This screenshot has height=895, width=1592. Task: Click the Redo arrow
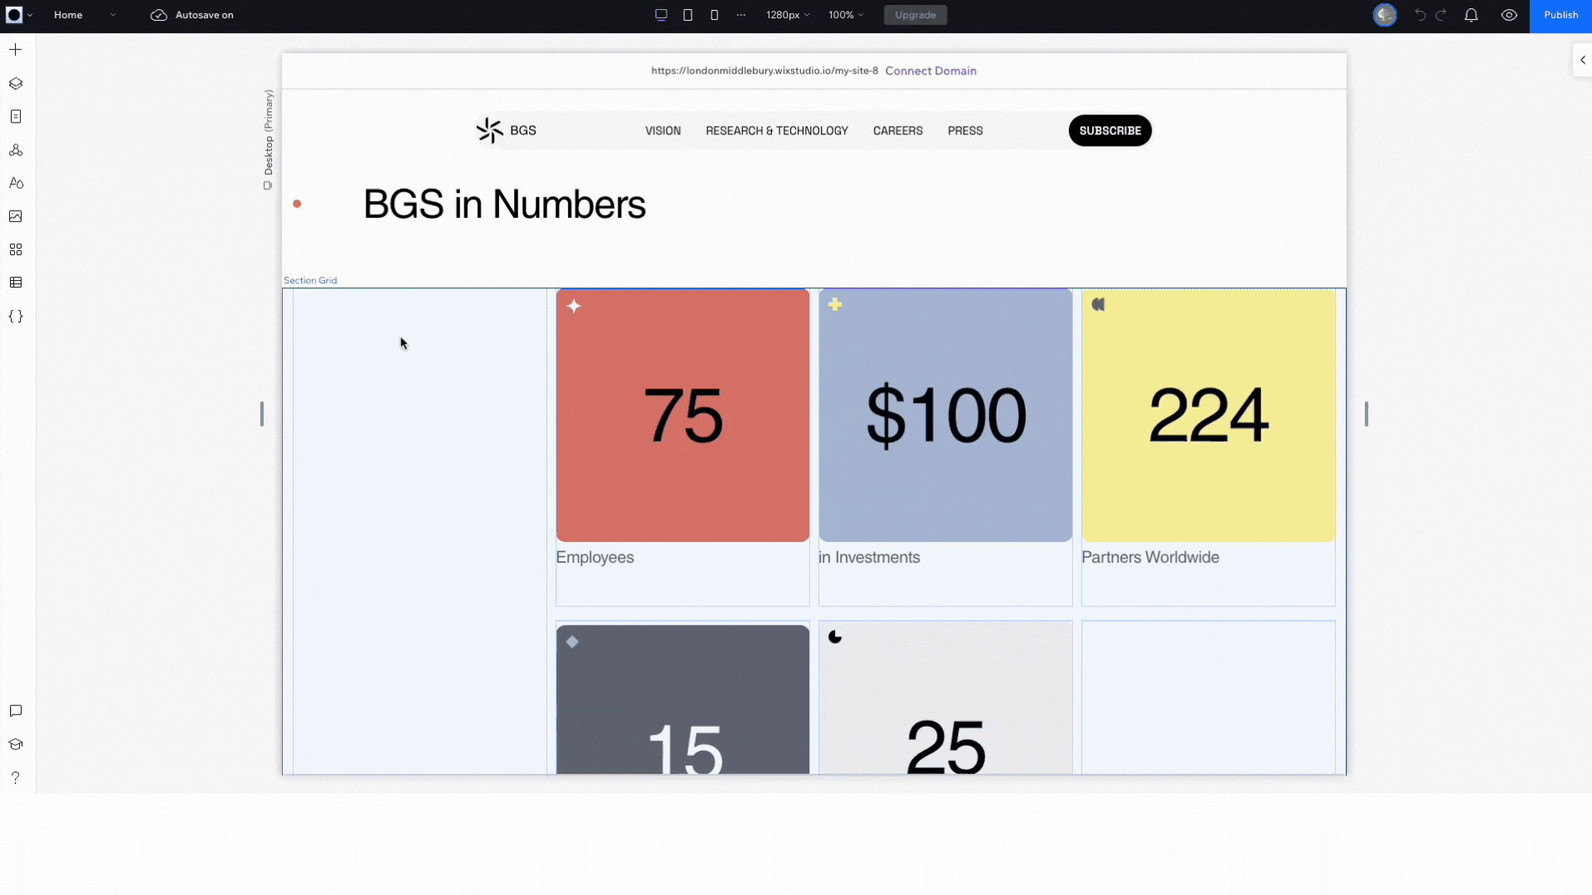[x=1441, y=15]
